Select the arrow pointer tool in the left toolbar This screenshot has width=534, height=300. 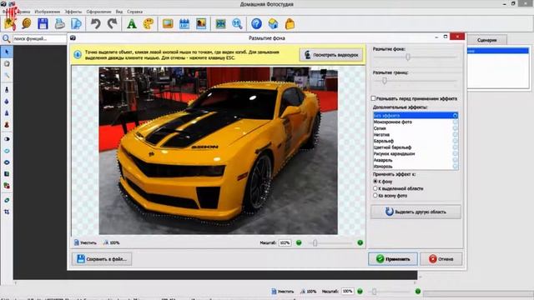pos(7,52)
